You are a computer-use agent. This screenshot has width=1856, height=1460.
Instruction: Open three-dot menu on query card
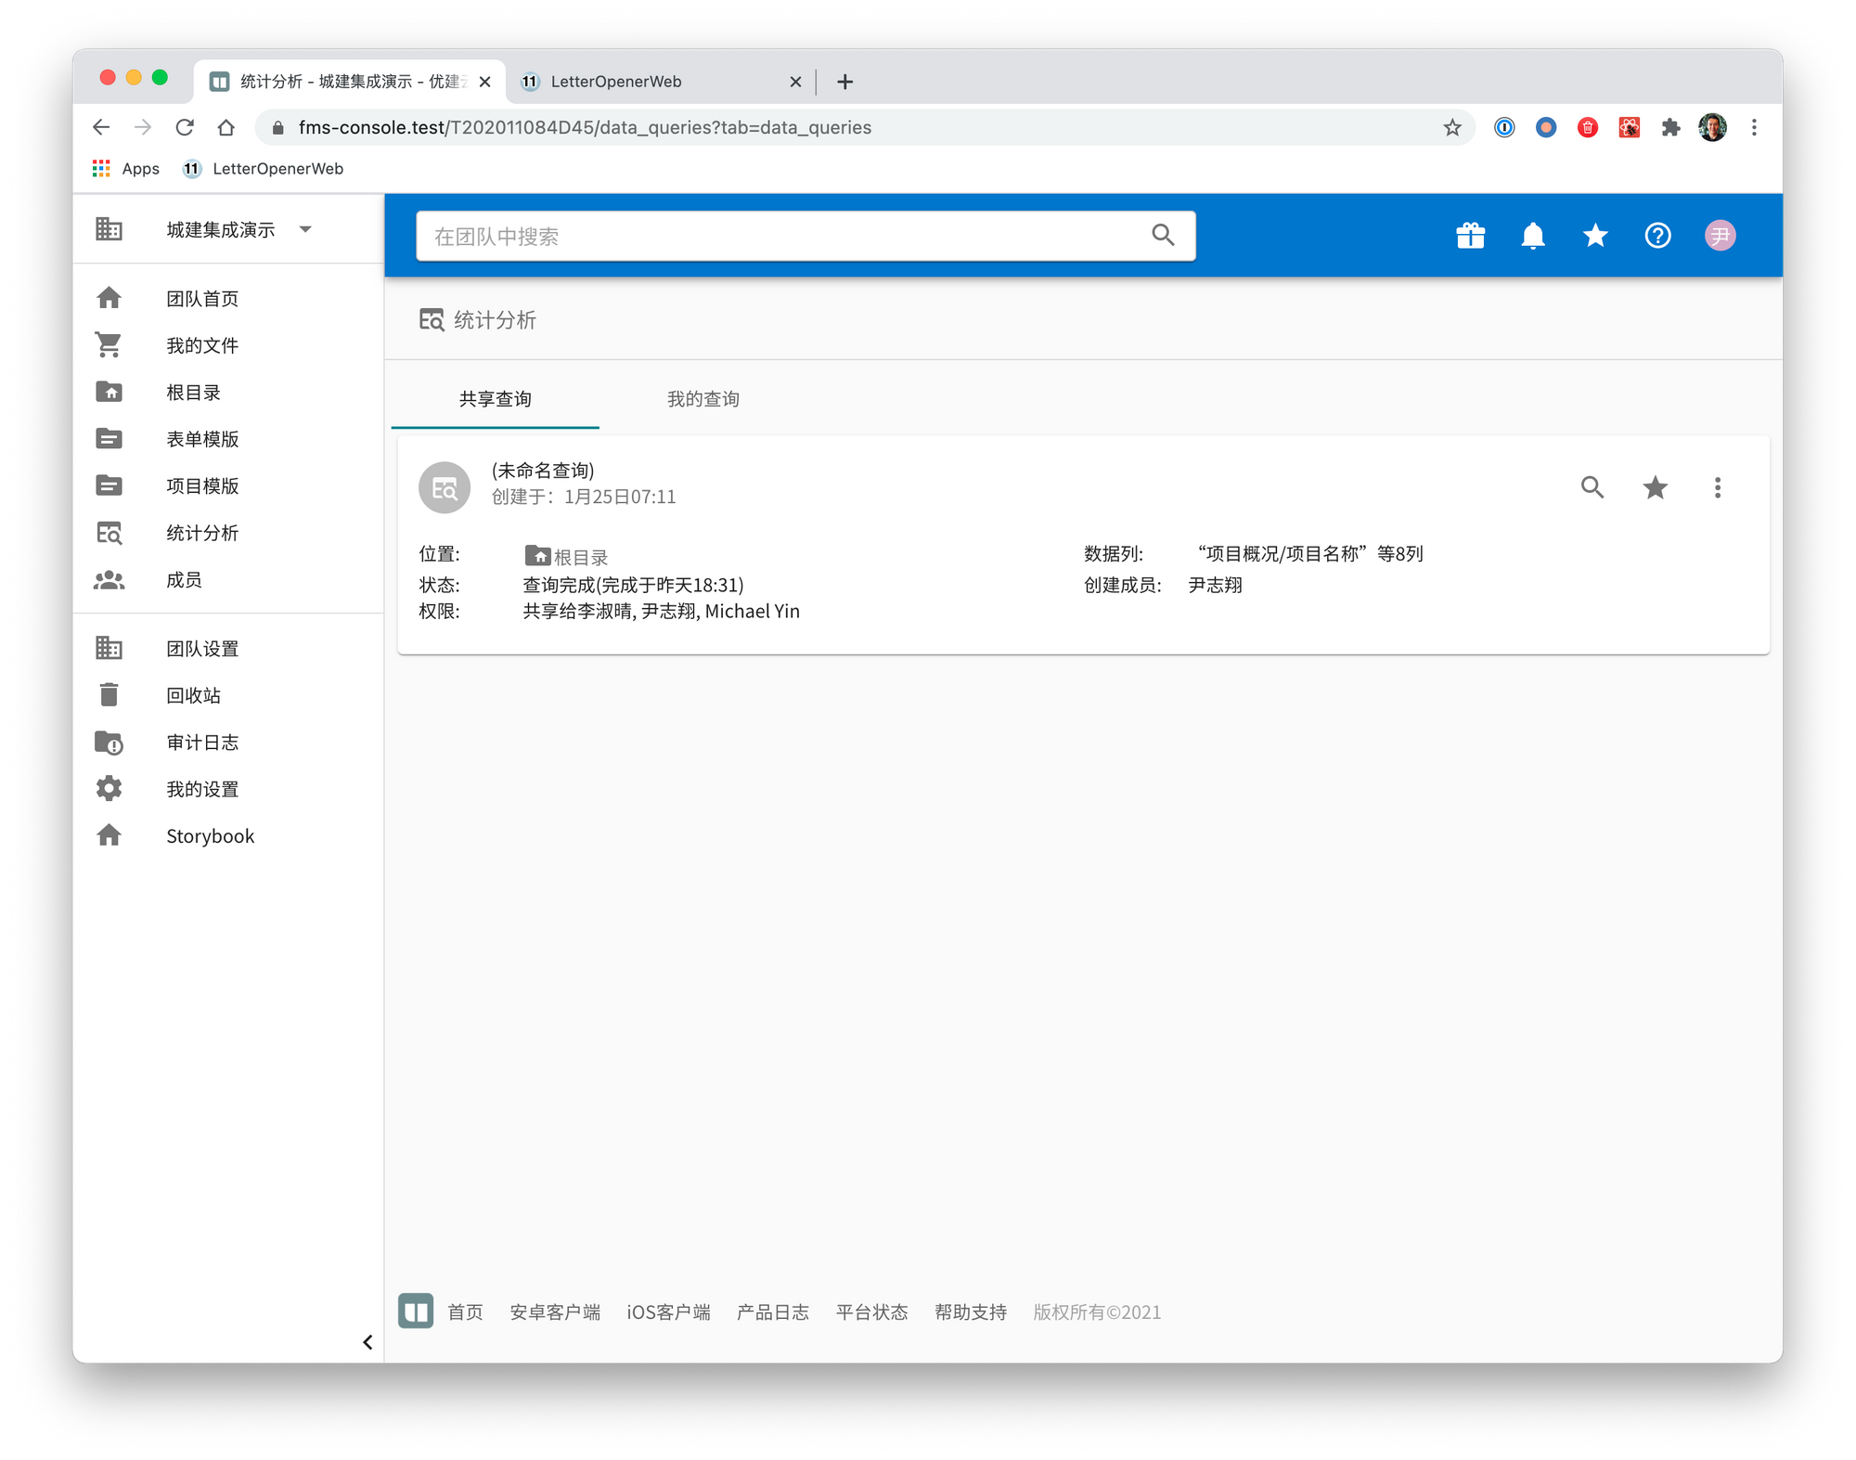click(x=1718, y=487)
